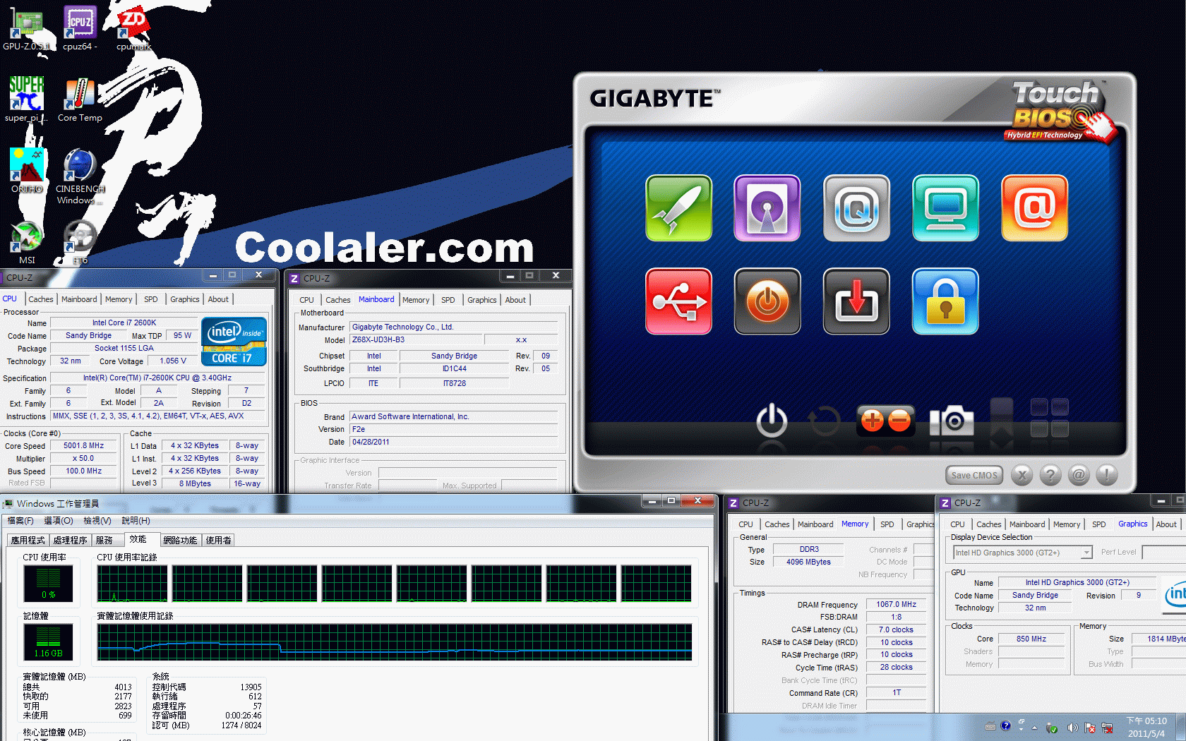Open cpumark desktop shortcut

pos(133,28)
